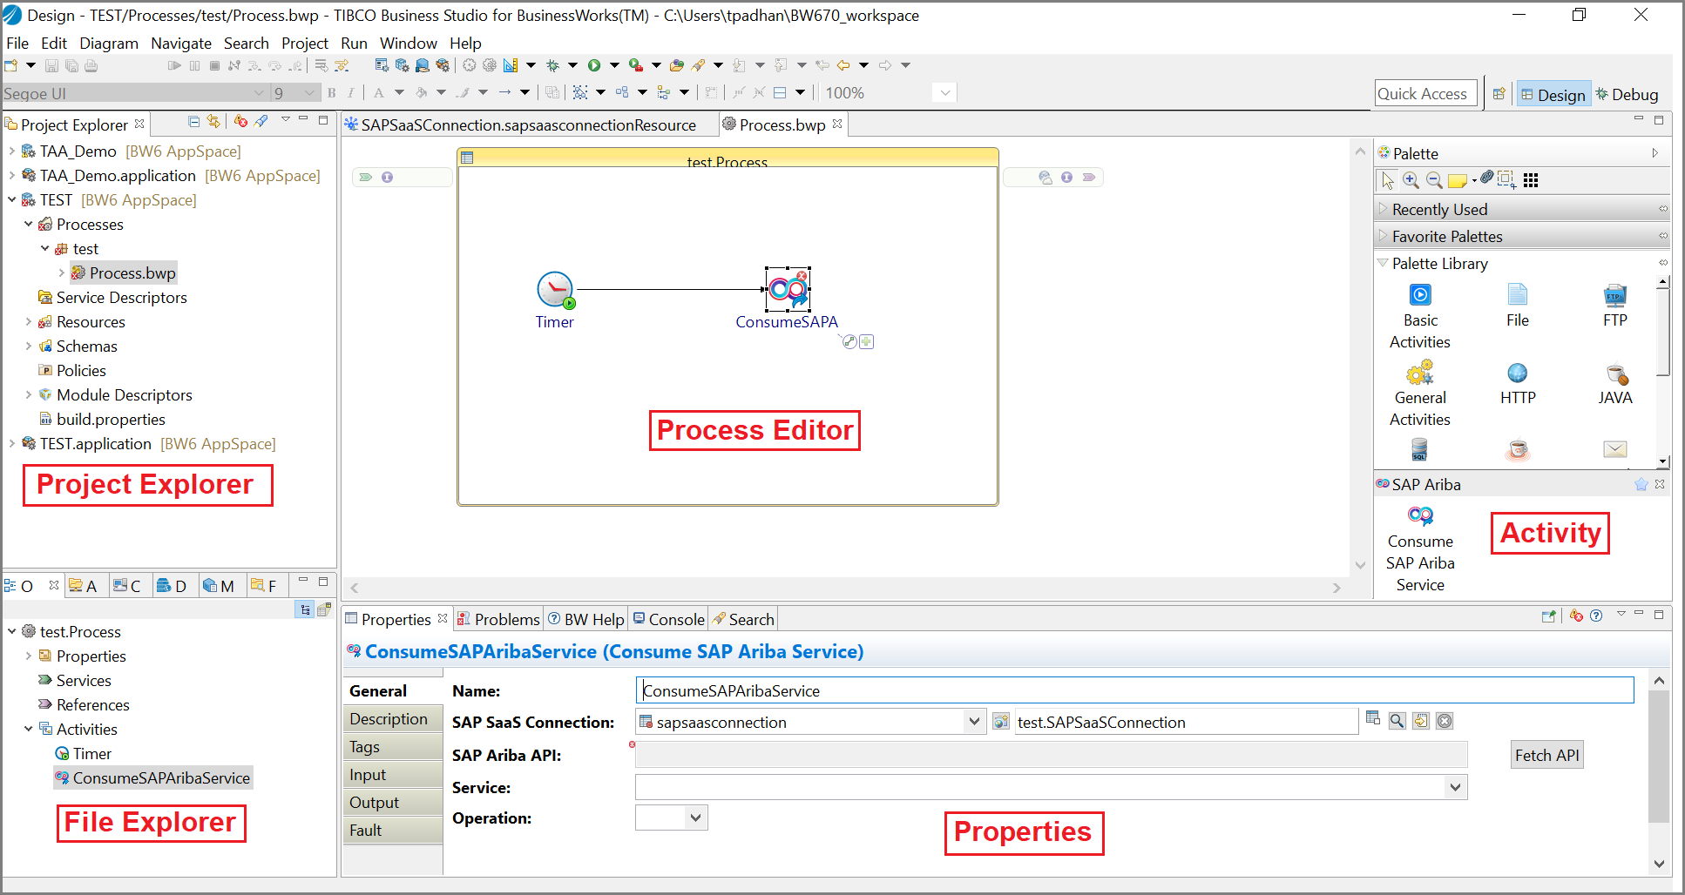Switch to the Debug perspective

(x=1627, y=94)
